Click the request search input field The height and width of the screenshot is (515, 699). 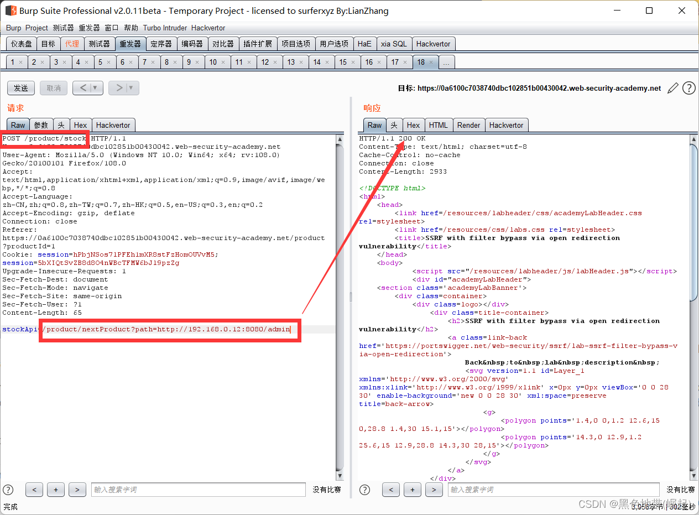pos(198,490)
